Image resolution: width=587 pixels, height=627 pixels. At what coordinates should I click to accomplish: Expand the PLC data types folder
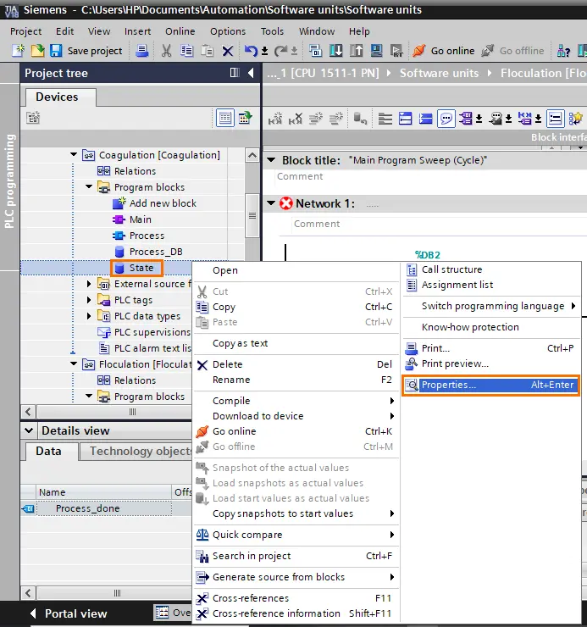click(x=89, y=316)
